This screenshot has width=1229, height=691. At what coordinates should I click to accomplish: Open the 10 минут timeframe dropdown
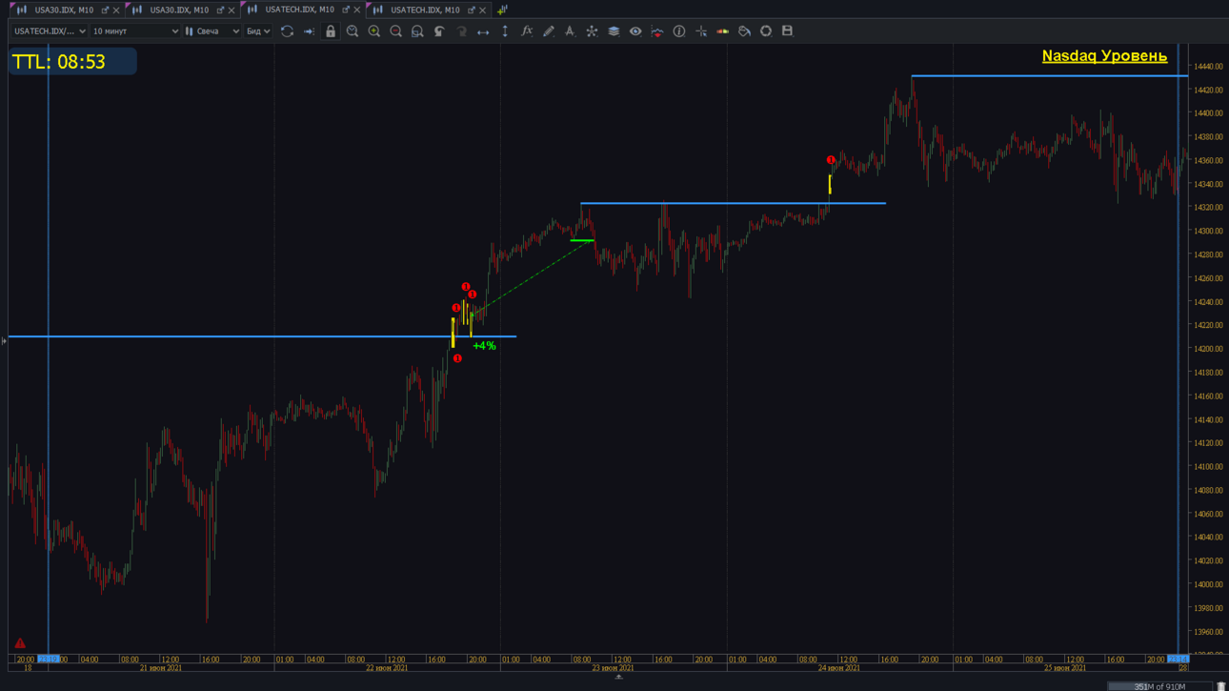point(135,31)
